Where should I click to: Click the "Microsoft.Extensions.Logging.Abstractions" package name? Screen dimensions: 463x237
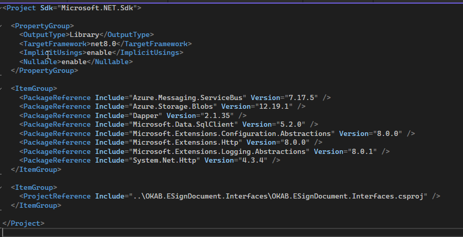click(219, 152)
